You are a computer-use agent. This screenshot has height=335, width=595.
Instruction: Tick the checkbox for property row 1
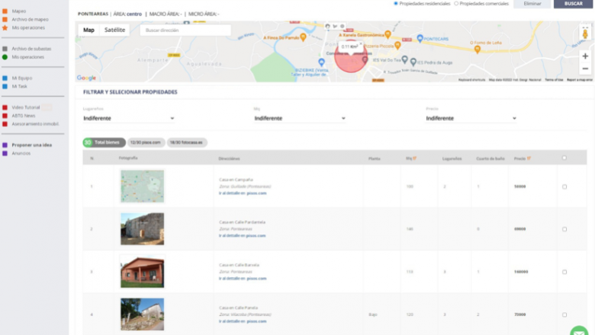(x=564, y=187)
